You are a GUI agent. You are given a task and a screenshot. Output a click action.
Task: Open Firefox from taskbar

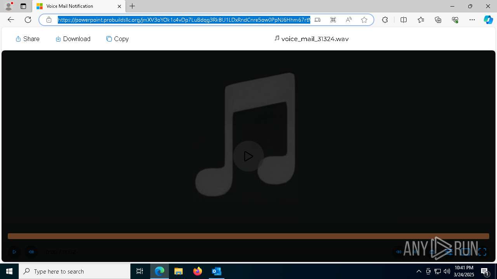198,271
